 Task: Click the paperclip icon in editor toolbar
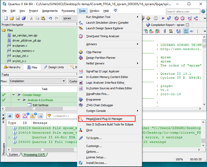(x=165, y=31)
